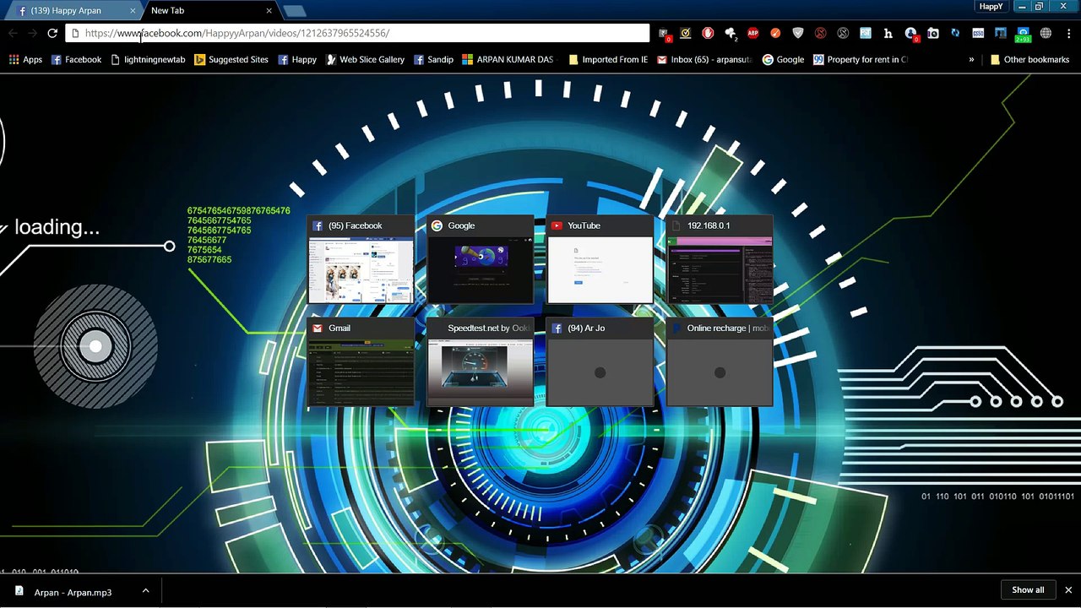The image size is (1081, 608).
Task: Open the Happy Facebook bookmark
Action: (x=297, y=60)
